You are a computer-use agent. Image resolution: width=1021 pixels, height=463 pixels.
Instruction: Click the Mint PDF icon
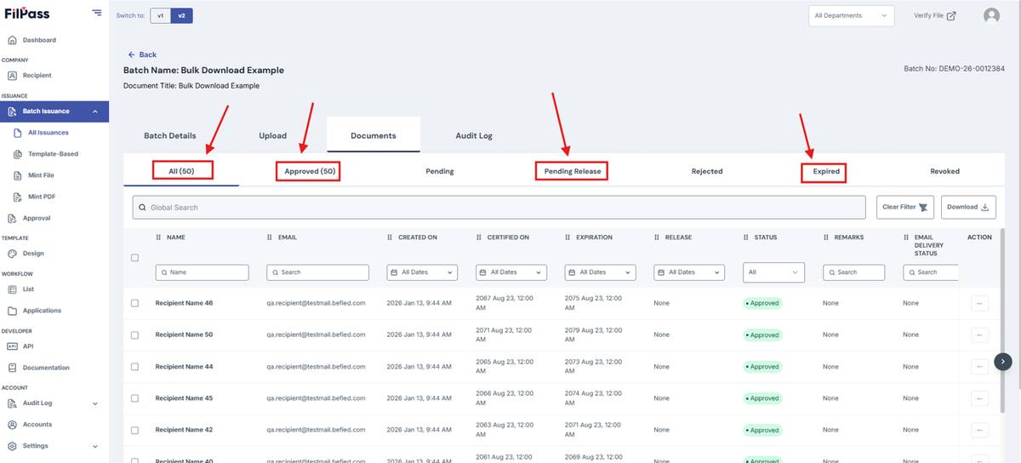18,197
